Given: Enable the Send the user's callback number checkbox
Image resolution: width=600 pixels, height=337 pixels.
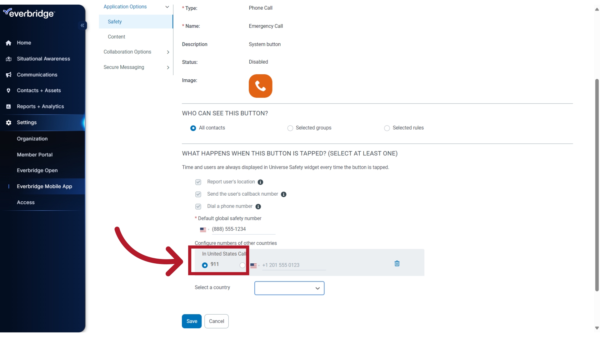Looking at the screenshot, I should coord(198,194).
